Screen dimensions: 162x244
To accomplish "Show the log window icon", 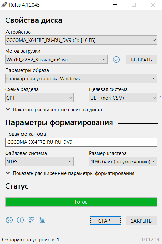I will click(x=42, y=220).
